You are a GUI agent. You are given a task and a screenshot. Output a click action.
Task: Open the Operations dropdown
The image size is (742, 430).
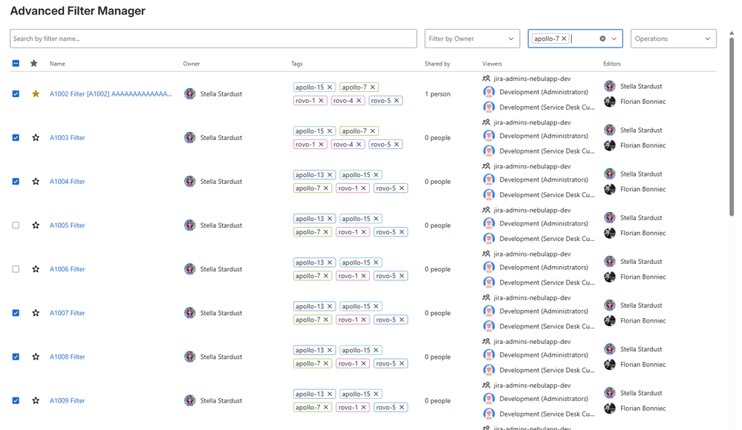(x=673, y=39)
